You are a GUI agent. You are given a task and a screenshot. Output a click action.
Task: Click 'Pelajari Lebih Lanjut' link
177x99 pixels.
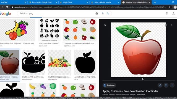[137, 95]
